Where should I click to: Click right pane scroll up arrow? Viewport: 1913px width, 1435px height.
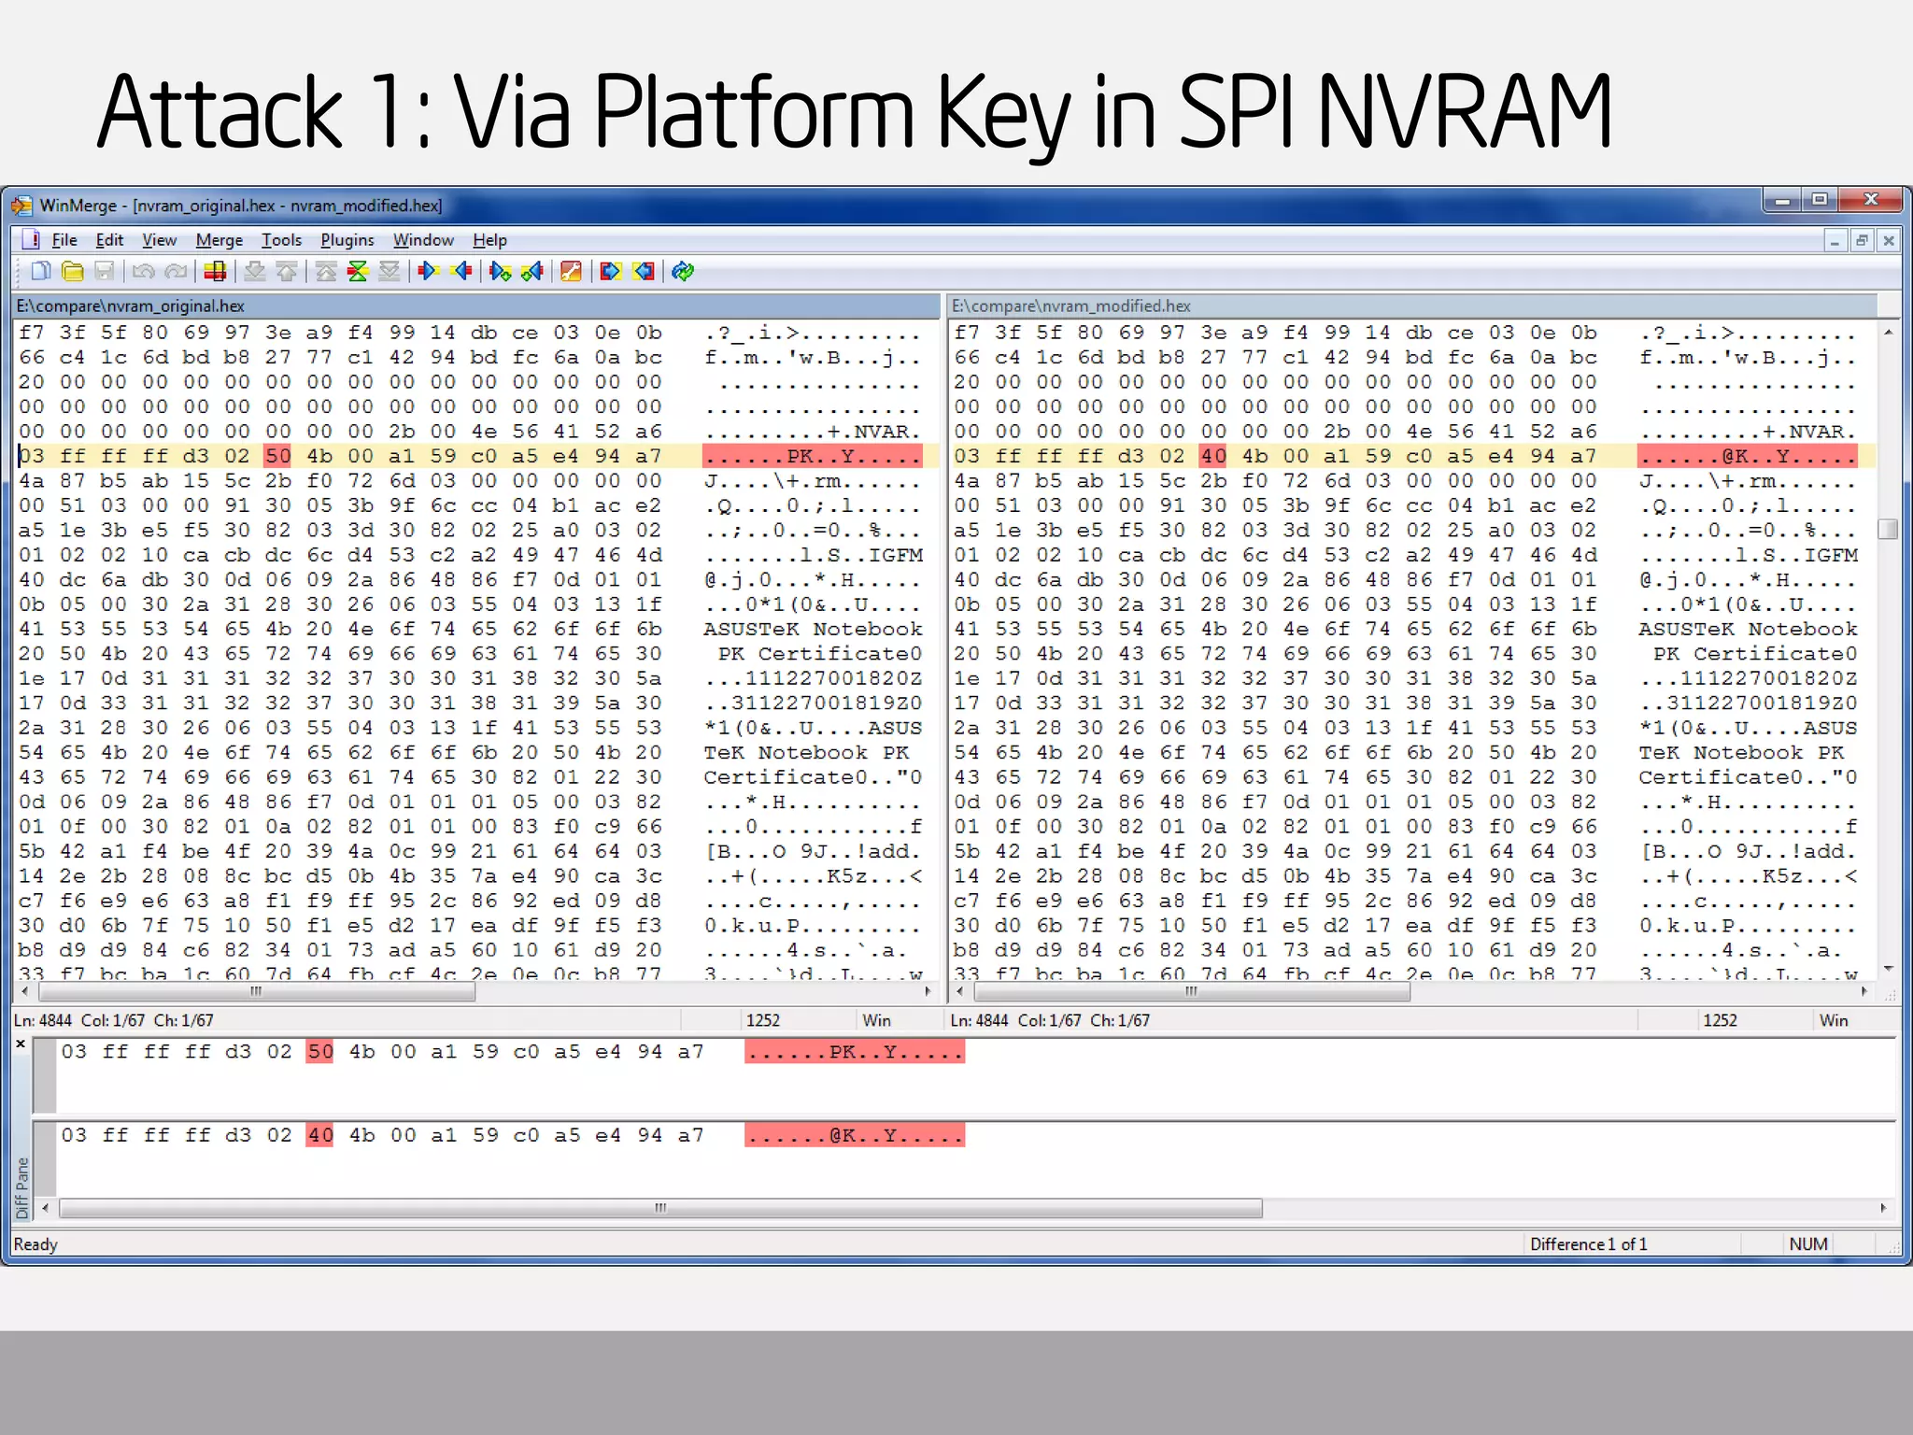click(x=1889, y=332)
